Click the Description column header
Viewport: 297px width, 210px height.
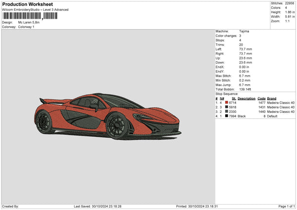(x=246, y=99)
